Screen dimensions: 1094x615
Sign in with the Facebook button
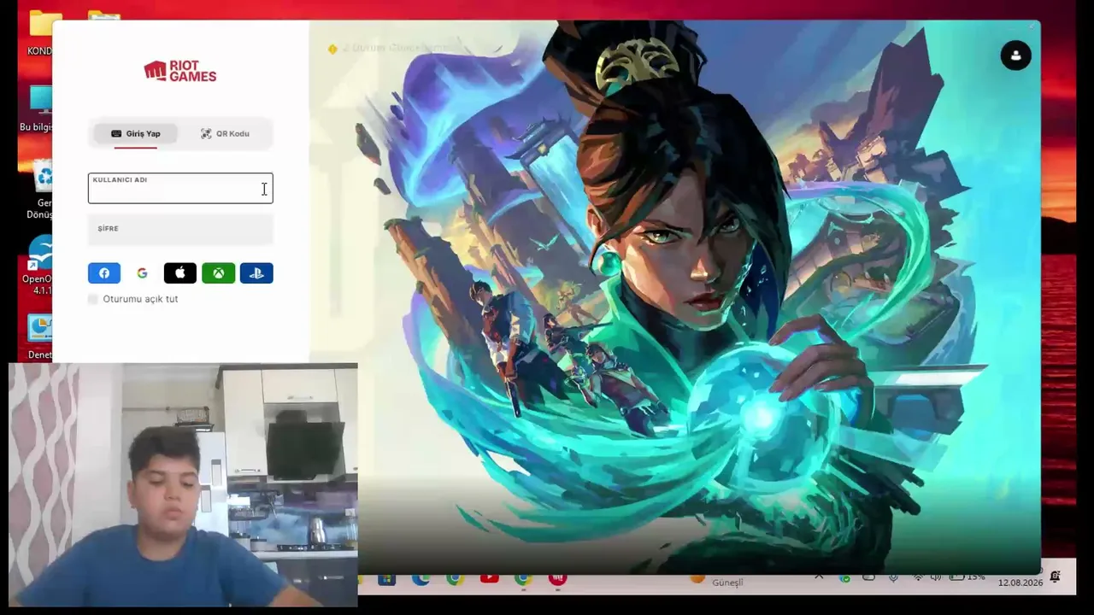[x=104, y=273]
